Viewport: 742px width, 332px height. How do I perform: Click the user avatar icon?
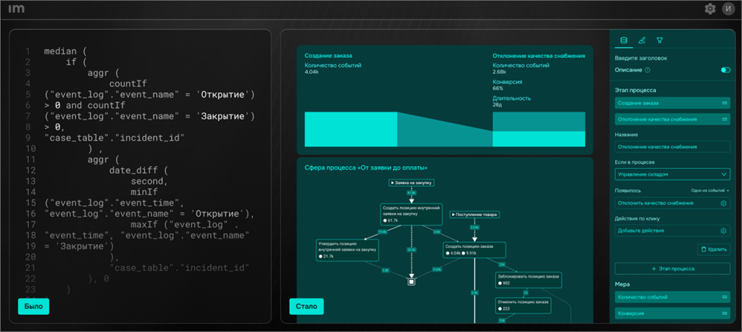coord(727,9)
